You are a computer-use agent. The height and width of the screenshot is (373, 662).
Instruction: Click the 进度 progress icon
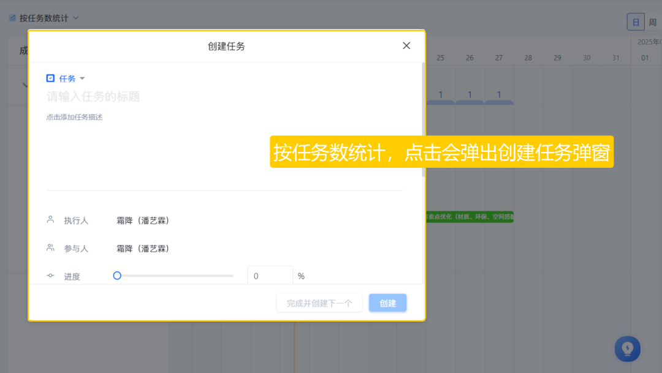click(x=50, y=276)
